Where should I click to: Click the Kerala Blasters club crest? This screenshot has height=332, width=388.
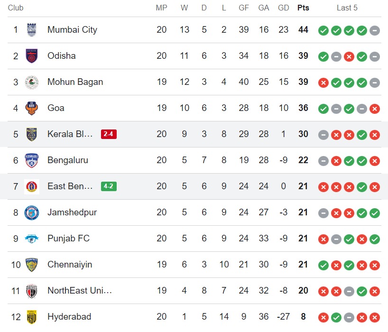click(x=32, y=134)
